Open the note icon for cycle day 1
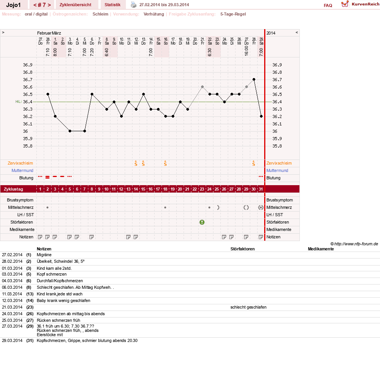Screen dimensions: 380x368 point(40,237)
